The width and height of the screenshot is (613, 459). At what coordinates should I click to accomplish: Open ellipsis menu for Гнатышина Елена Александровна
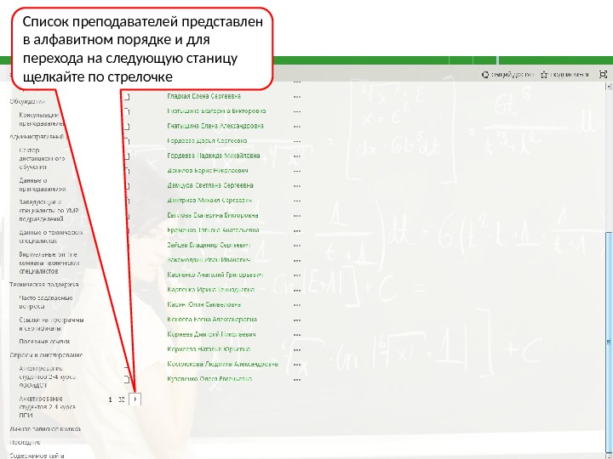[x=297, y=127]
